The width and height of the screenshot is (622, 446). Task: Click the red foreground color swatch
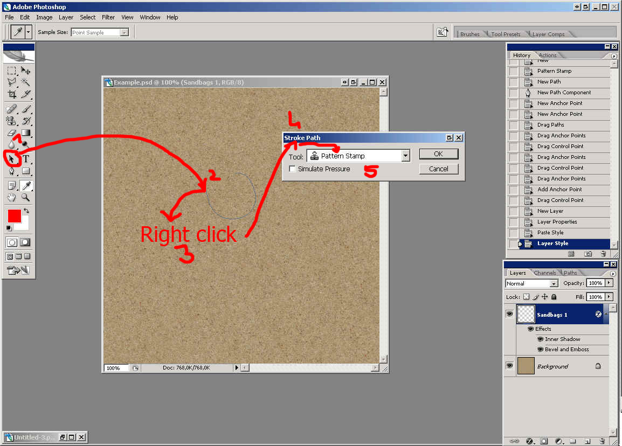(14, 216)
